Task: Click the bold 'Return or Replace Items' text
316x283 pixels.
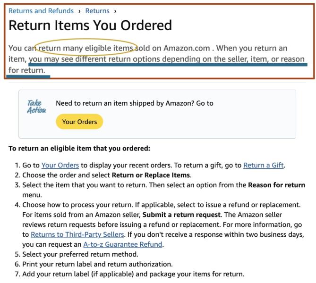Action: pyautogui.click(x=151, y=175)
